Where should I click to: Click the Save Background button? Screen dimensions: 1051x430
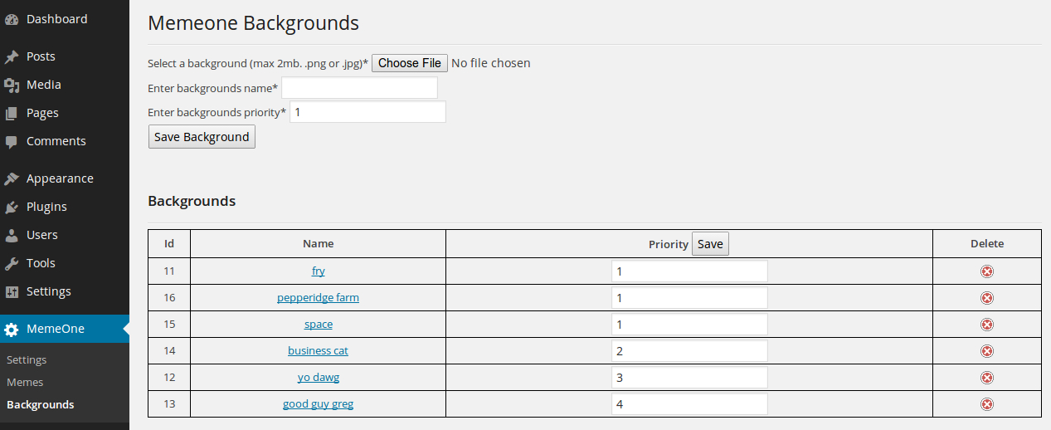pos(202,137)
